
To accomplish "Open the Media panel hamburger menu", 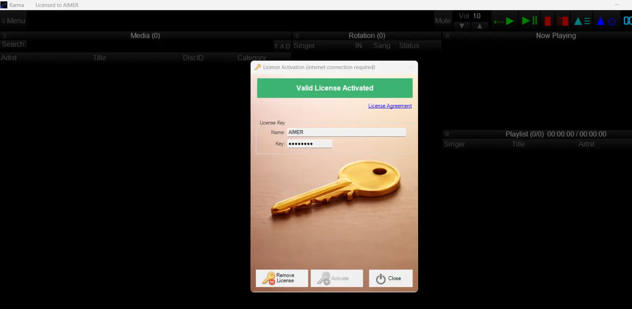I will click(x=5, y=36).
